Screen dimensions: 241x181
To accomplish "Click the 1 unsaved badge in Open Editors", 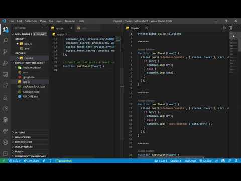I will coord(40,34).
